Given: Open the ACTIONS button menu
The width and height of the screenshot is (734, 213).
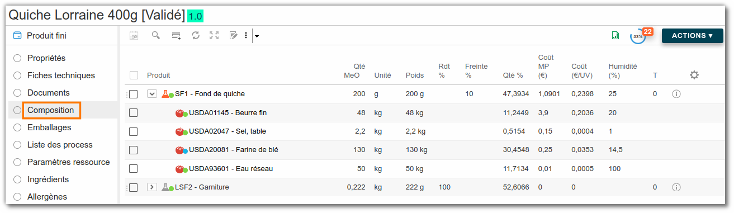Looking at the screenshot, I should [x=693, y=36].
